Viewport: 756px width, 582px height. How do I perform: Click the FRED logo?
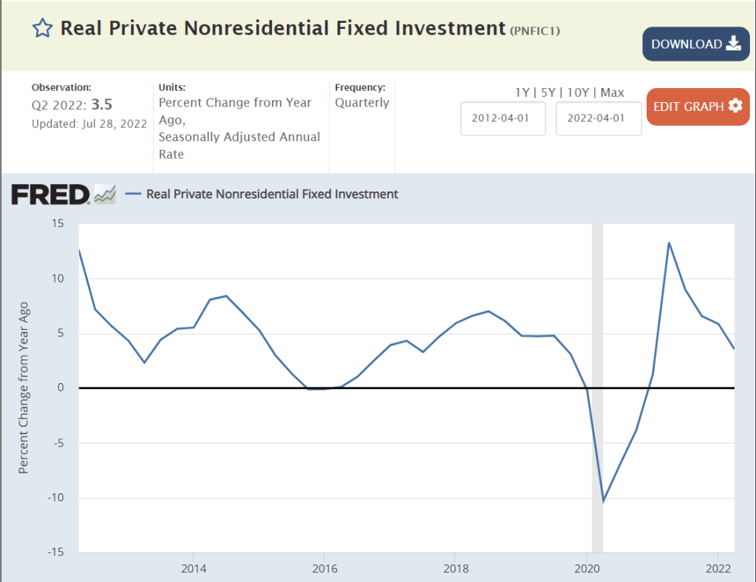50,194
